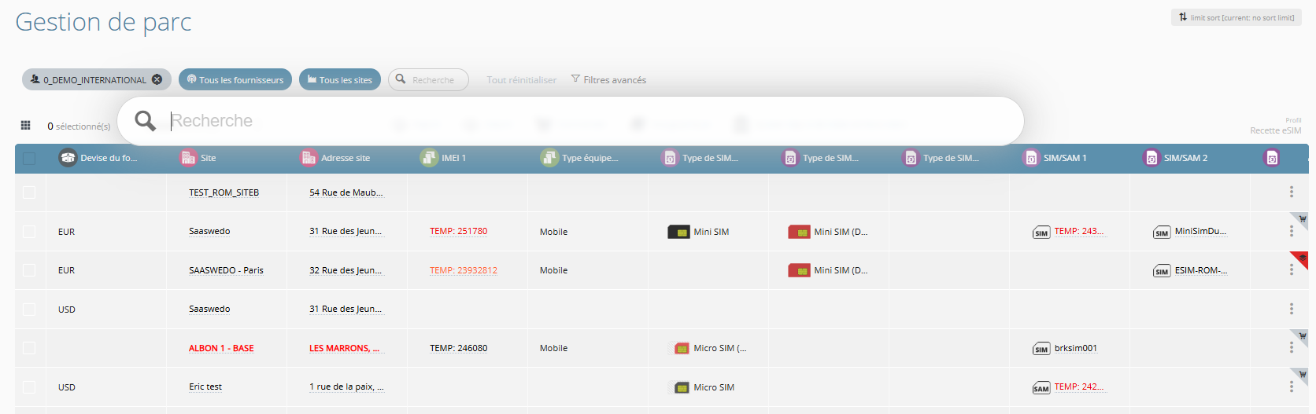The image size is (1316, 414).
Task: Open the Tous les fournisseurs dropdown
Action: (235, 79)
